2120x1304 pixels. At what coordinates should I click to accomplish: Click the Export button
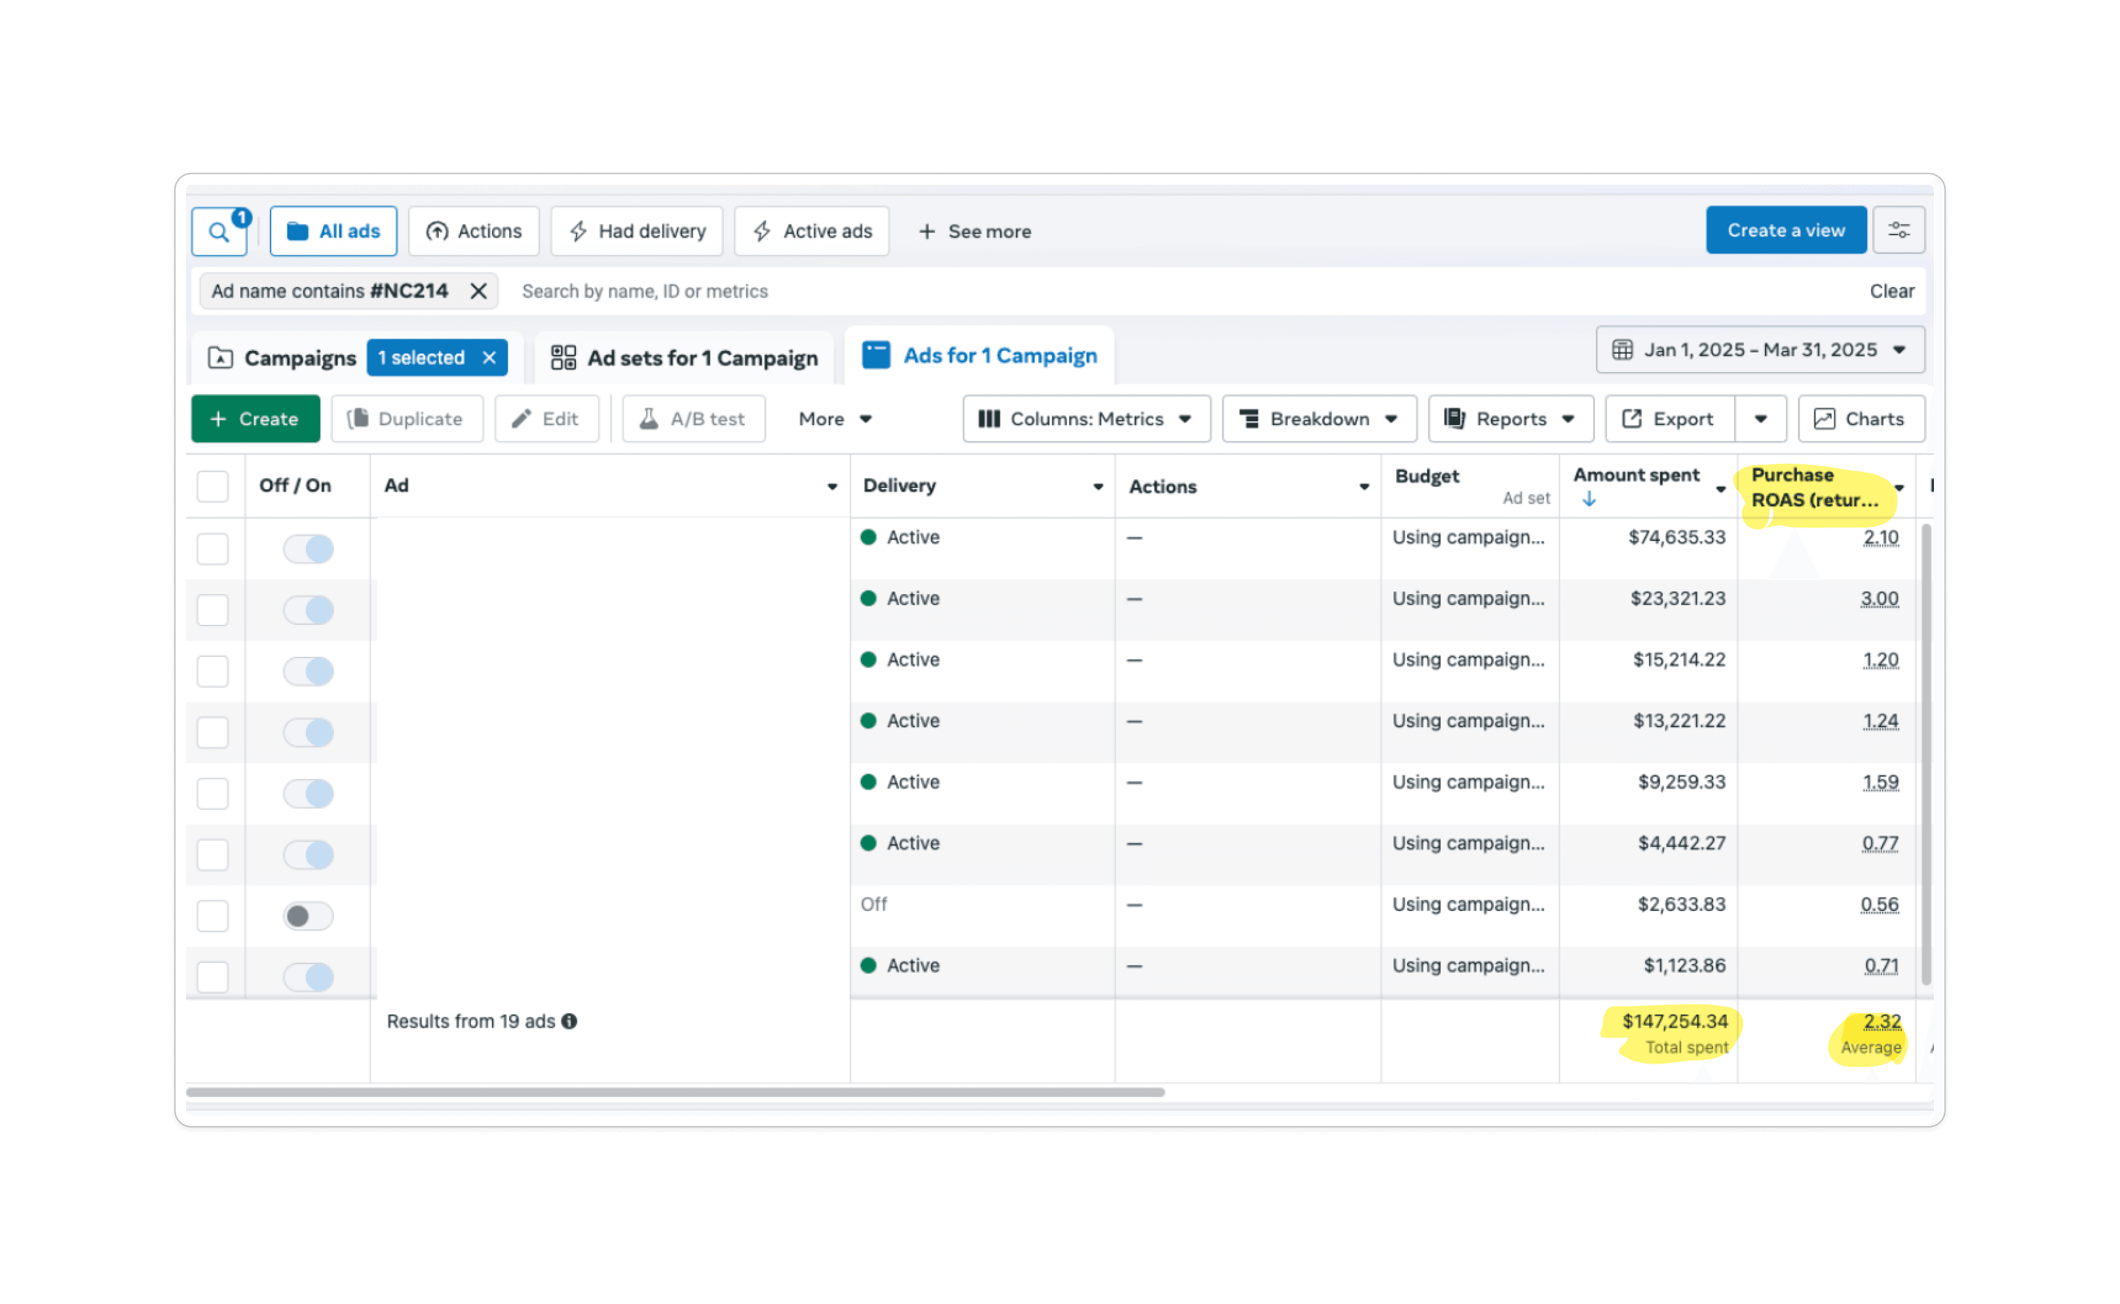pyautogui.click(x=1670, y=419)
